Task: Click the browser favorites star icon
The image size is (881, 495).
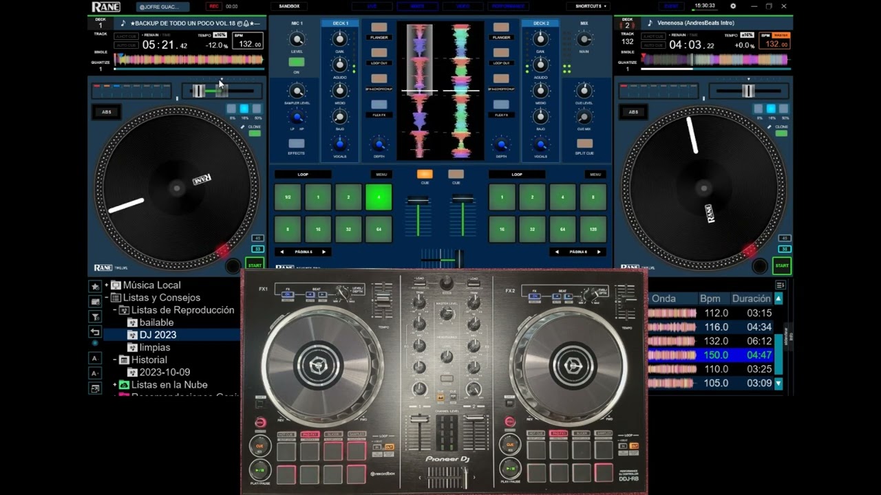Action: coord(95,286)
